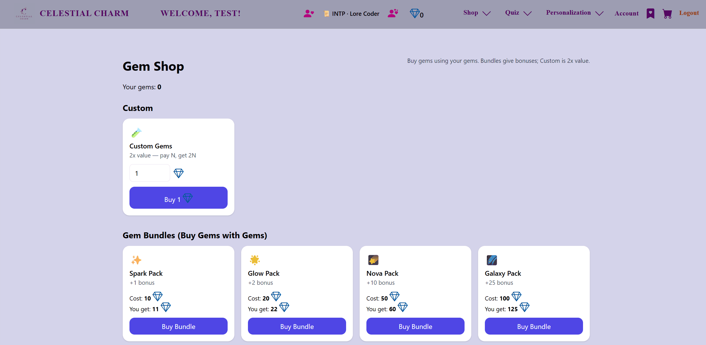Image resolution: width=706 pixels, height=345 pixels.
Task: Click the gem balance diamond icon in header
Action: [x=415, y=13]
